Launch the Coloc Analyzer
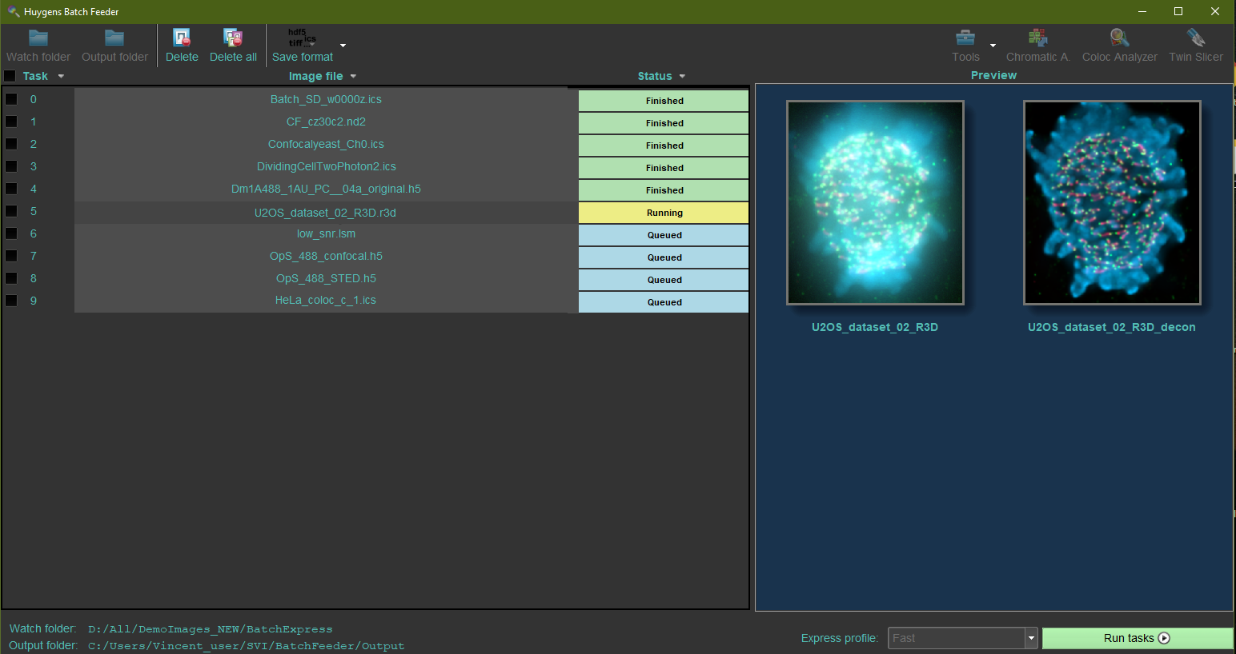The width and height of the screenshot is (1236, 654). tap(1119, 46)
